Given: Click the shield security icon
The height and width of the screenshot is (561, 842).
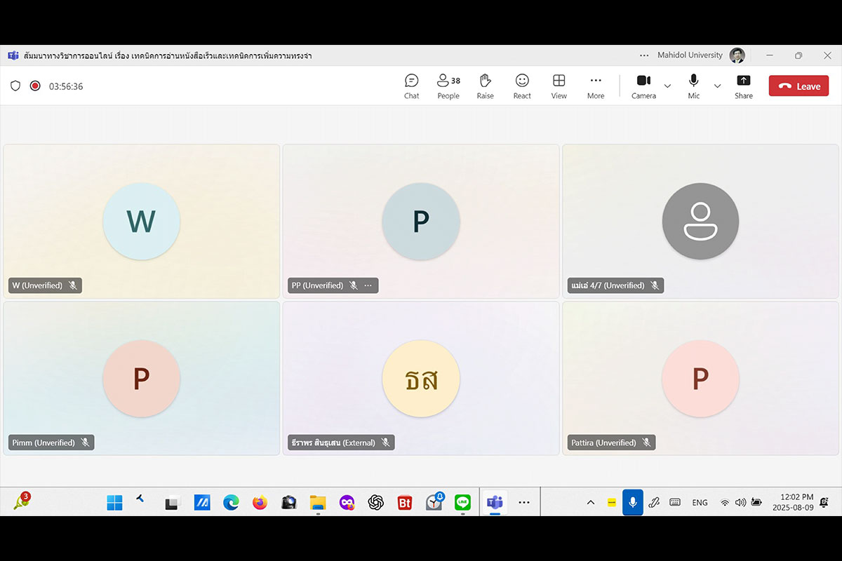Looking at the screenshot, I should [15, 86].
